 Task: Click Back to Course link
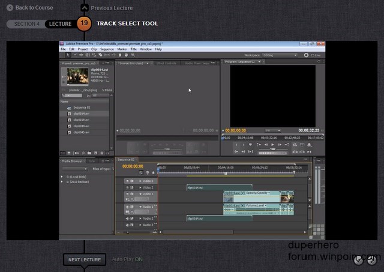(x=29, y=8)
